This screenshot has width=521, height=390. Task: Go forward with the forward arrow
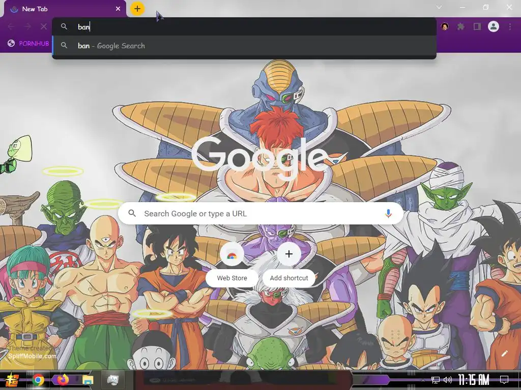(27, 26)
